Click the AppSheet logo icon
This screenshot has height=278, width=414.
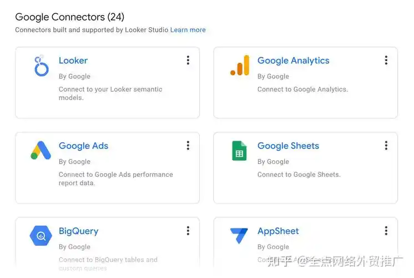[239, 236]
